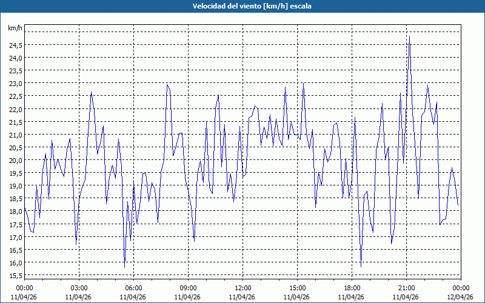Select the 03:00 time marker
The width and height of the screenshot is (485, 303).
coord(79,288)
